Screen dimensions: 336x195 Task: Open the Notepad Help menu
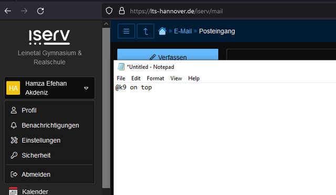click(x=194, y=78)
